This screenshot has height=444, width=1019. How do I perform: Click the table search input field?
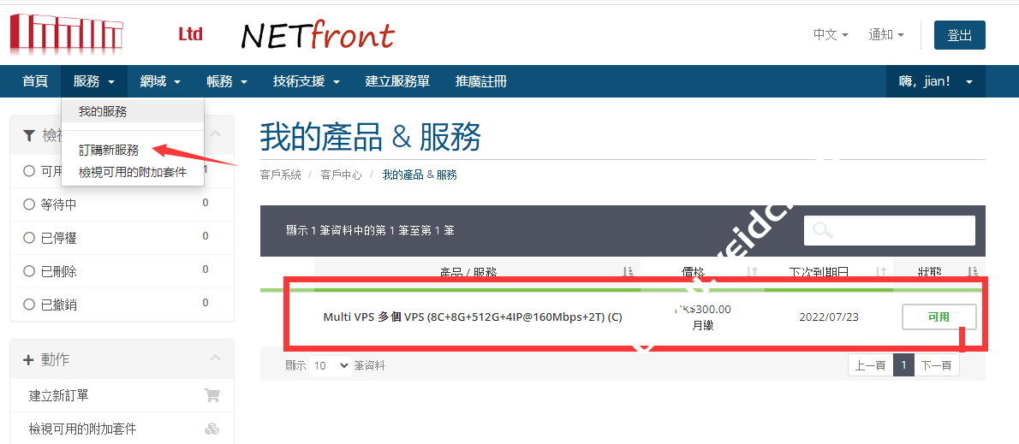click(889, 230)
